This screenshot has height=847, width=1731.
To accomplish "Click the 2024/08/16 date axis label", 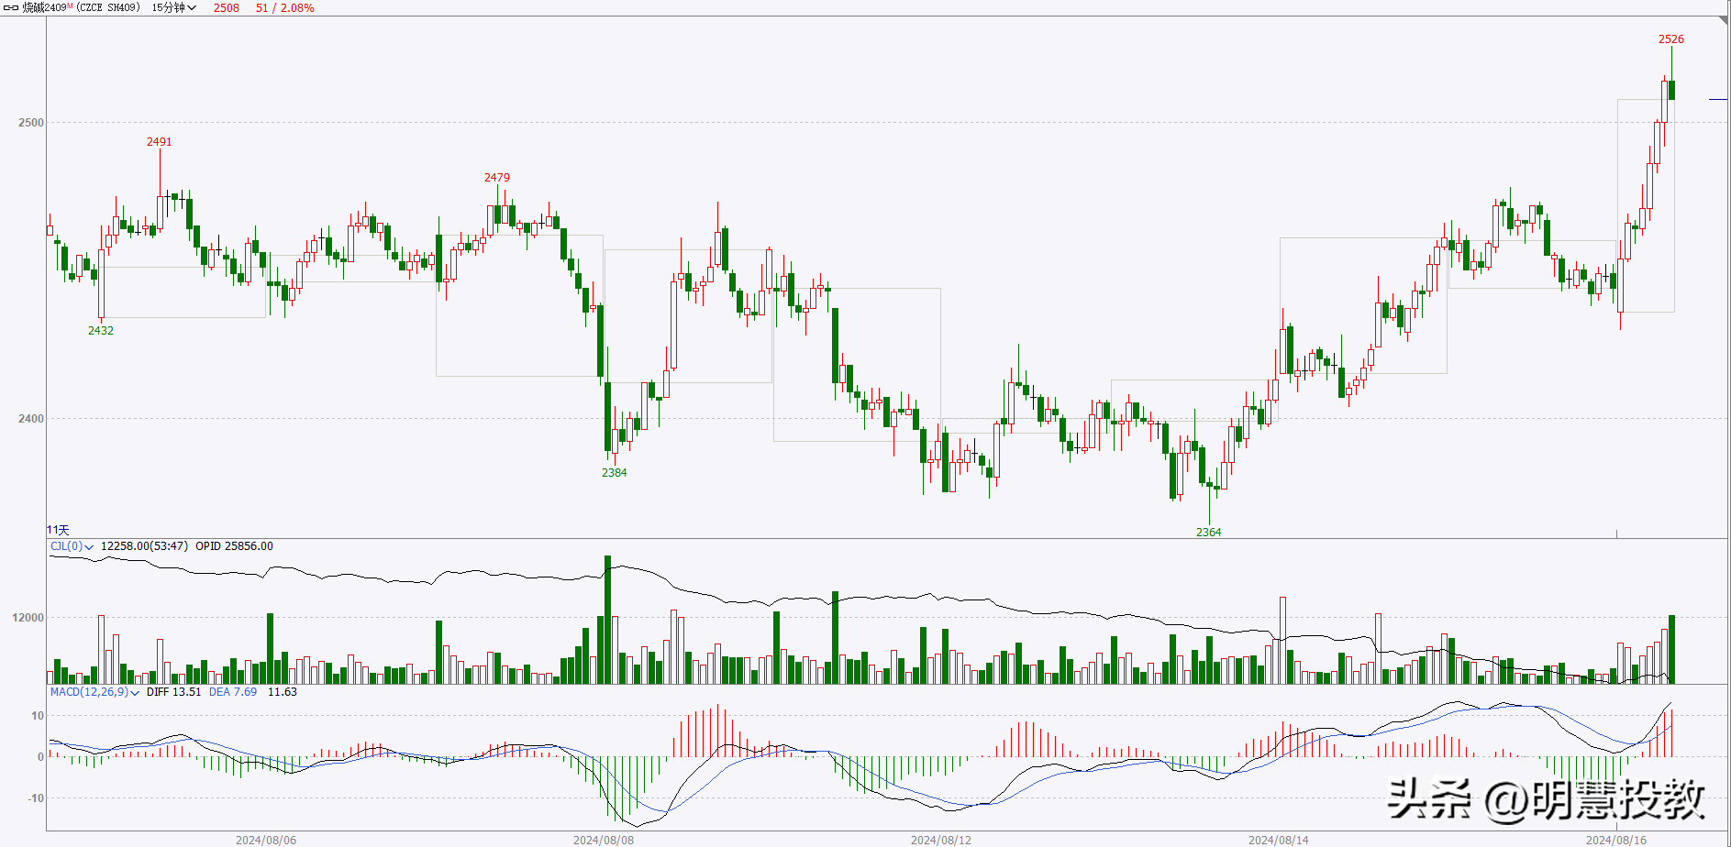I will click(1615, 840).
